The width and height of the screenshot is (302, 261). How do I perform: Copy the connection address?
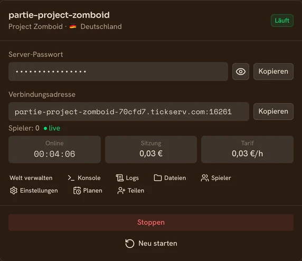click(273, 112)
